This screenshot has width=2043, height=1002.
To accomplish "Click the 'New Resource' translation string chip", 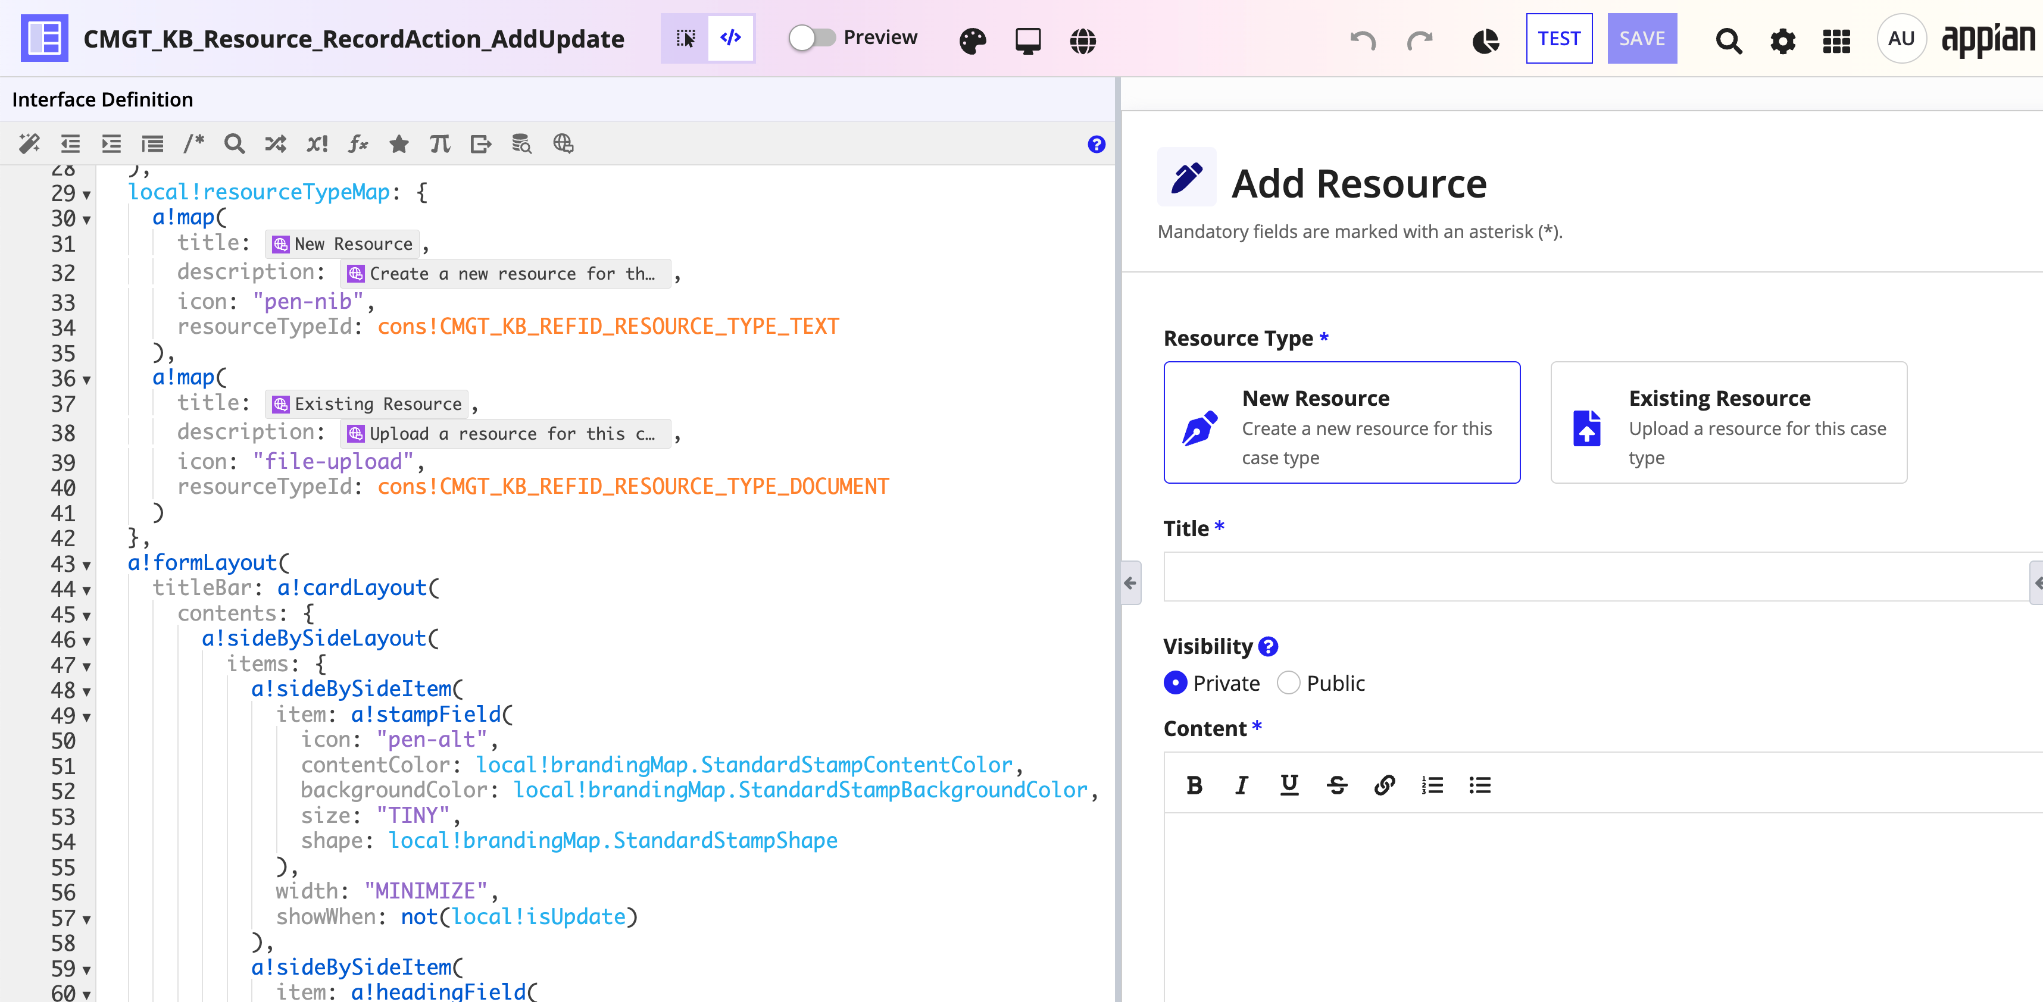I will coord(343,244).
